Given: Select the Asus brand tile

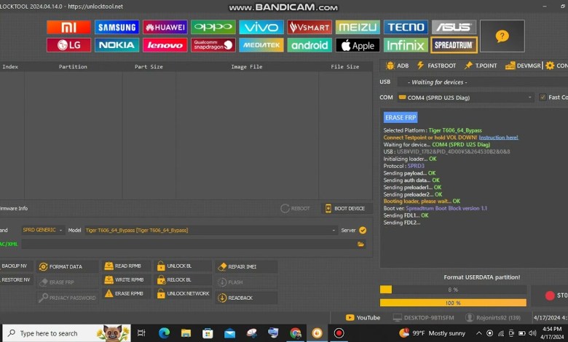Looking at the screenshot, I should click(454, 27).
